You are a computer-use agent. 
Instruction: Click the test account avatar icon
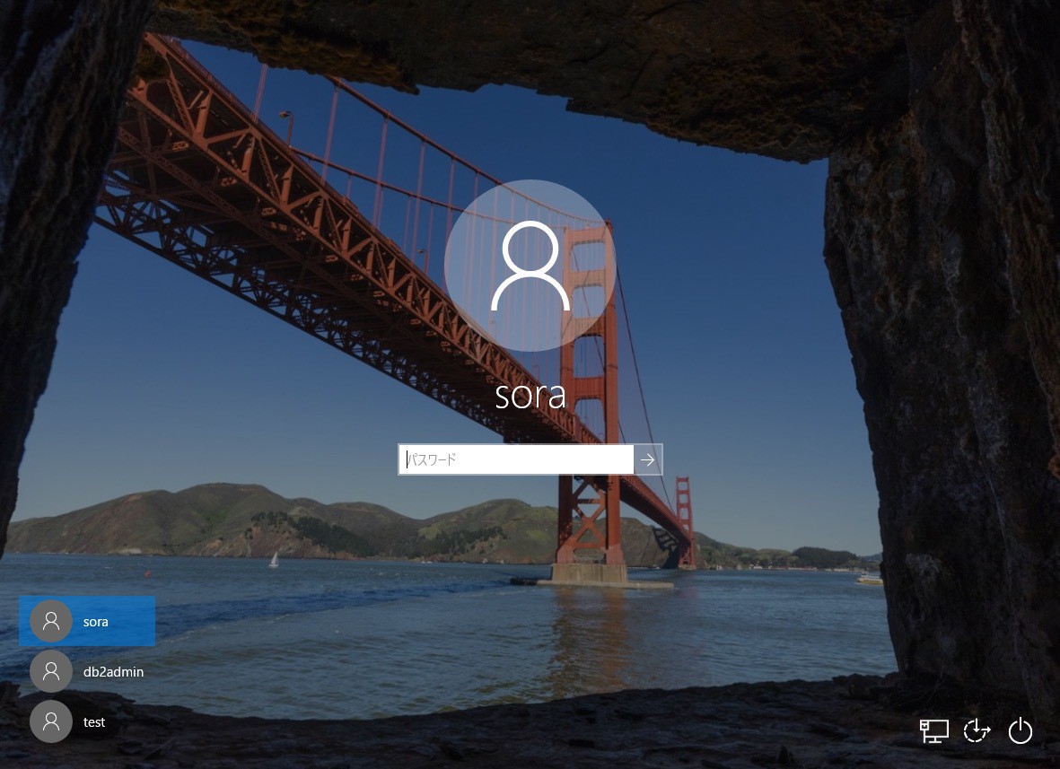pyautogui.click(x=50, y=721)
